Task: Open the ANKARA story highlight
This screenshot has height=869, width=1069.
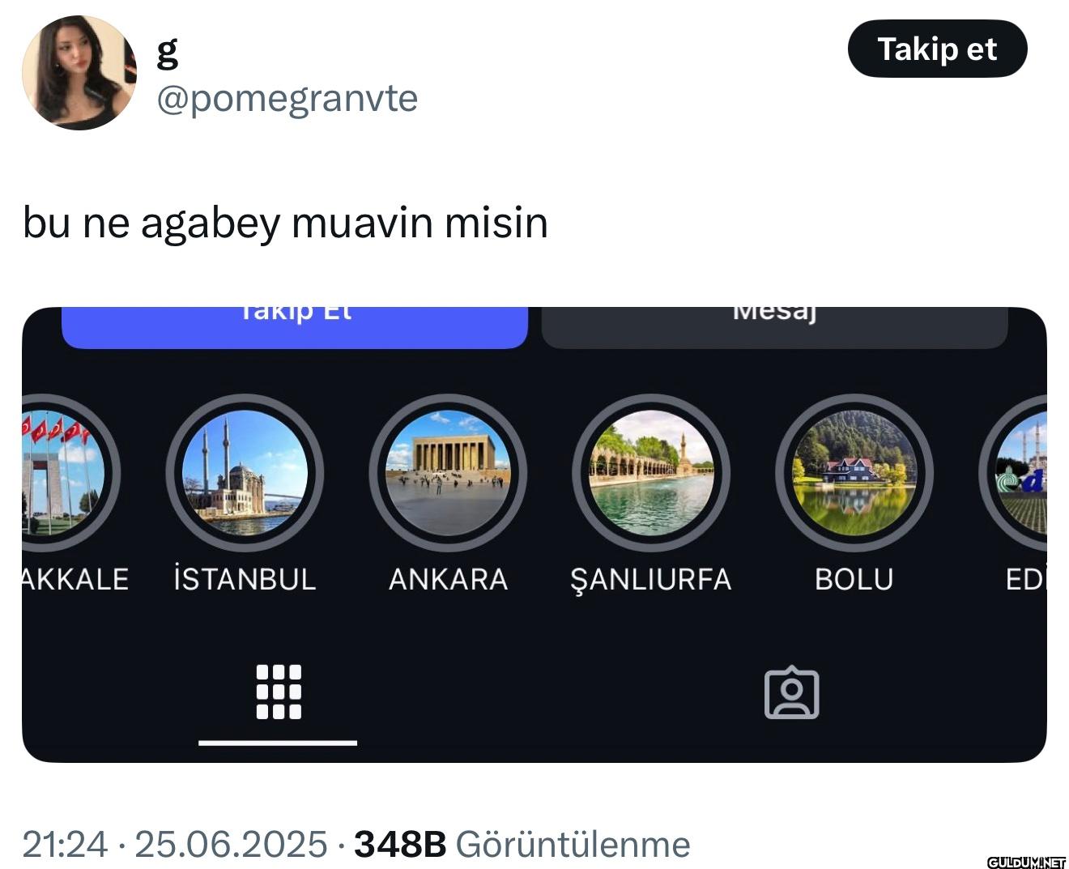Action: click(x=448, y=473)
